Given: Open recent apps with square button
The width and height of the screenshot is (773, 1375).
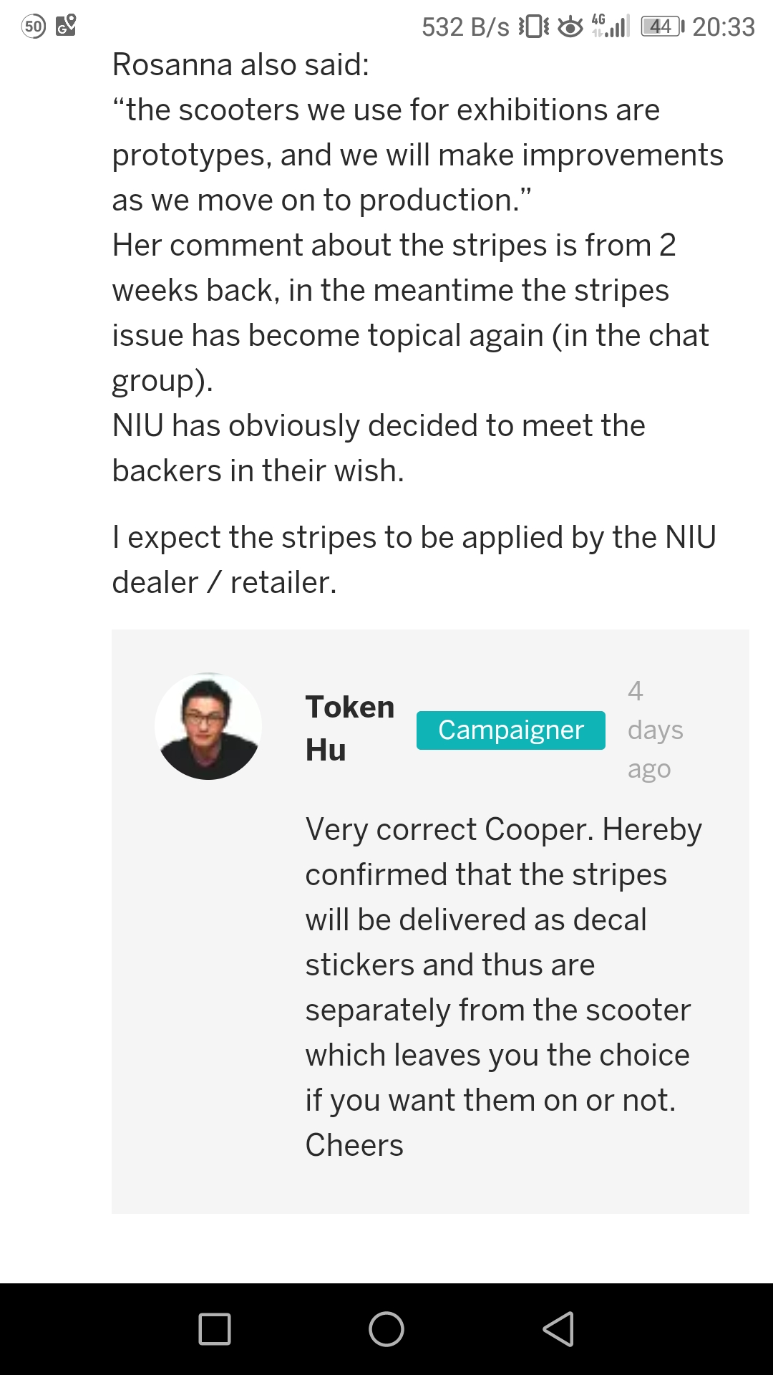Looking at the screenshot, I should tap(215, 1329).
